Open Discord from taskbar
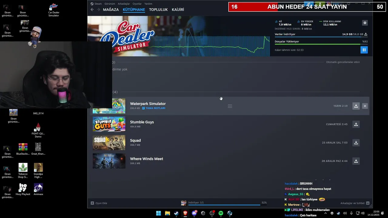Viewport: 388px width, 218px height. 194,213
